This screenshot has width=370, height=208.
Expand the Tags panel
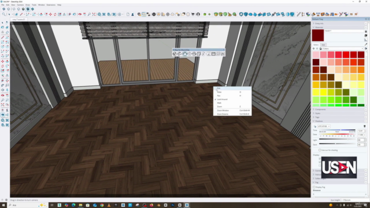(x=339, y=117)
